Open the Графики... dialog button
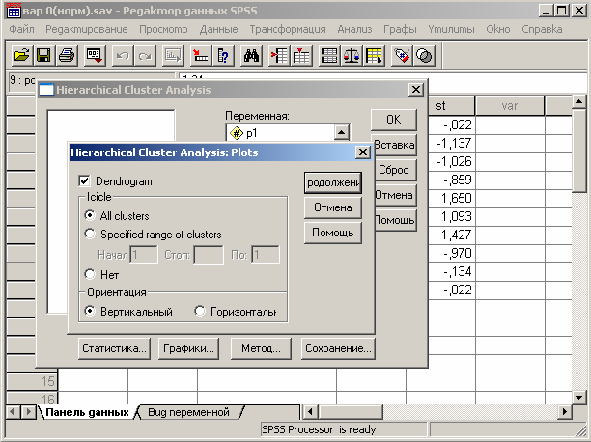Screen dimensions: 591x442 188,348
